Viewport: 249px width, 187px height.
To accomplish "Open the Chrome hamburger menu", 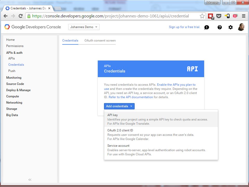I will click(x=244, y=16).
